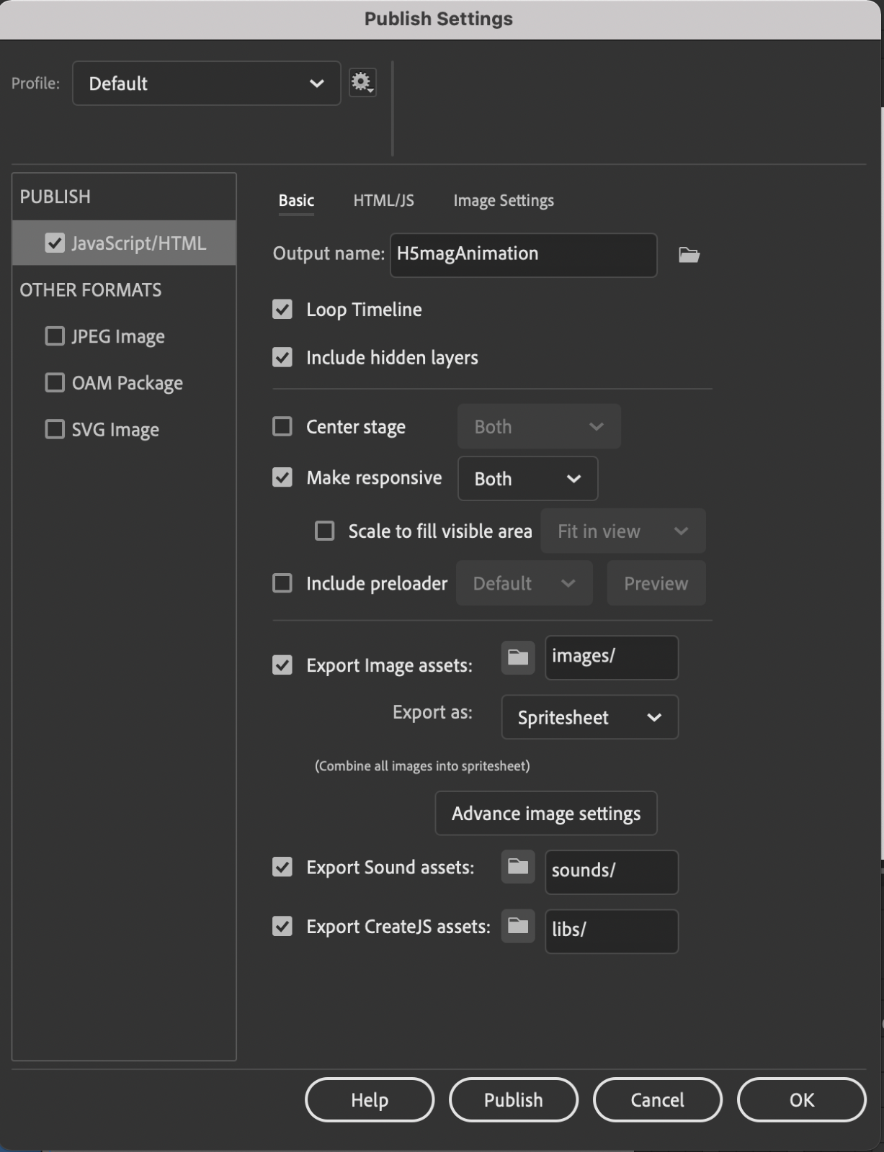Click the Publish button
The height and width of the screenshot is (1152, 884).
[x=513, y=1099]
